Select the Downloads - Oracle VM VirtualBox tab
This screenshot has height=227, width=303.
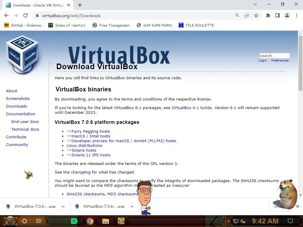(x=38, y=5)
